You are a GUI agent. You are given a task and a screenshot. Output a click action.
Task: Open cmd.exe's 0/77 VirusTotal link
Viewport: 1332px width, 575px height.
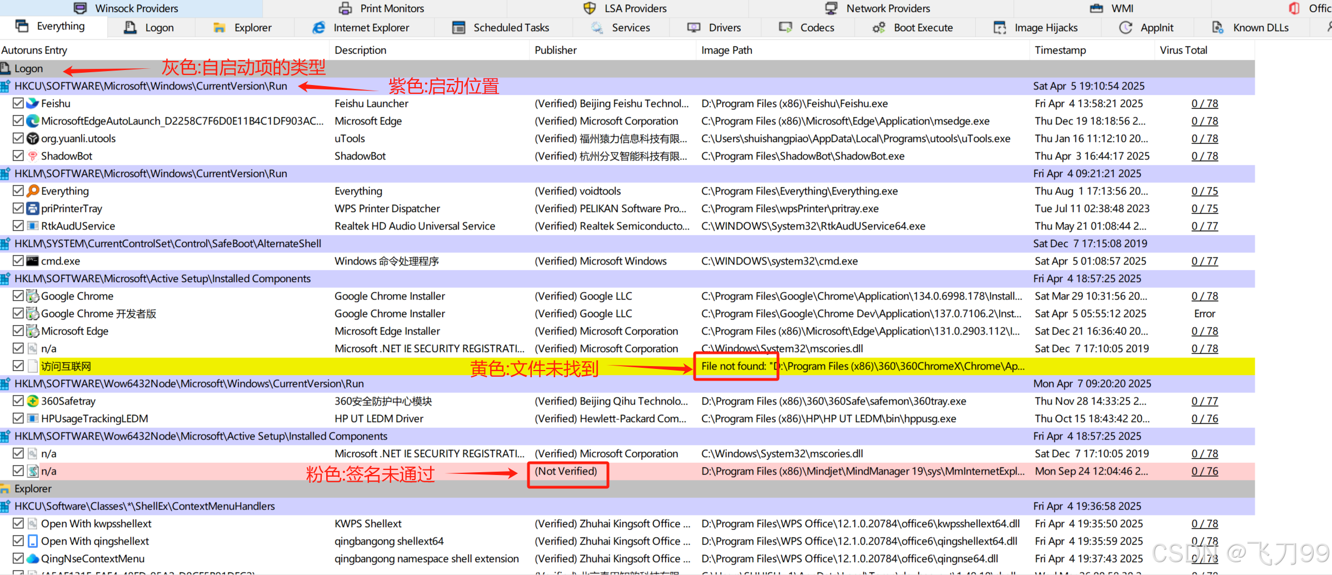point(1205,261)
